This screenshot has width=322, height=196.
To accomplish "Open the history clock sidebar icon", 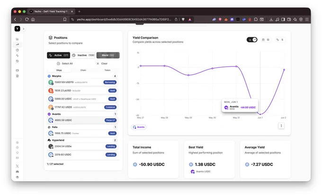I will pos(17,61).
